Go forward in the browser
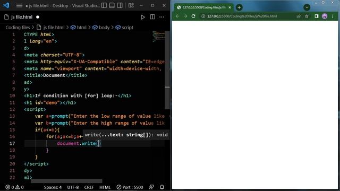 185,16
